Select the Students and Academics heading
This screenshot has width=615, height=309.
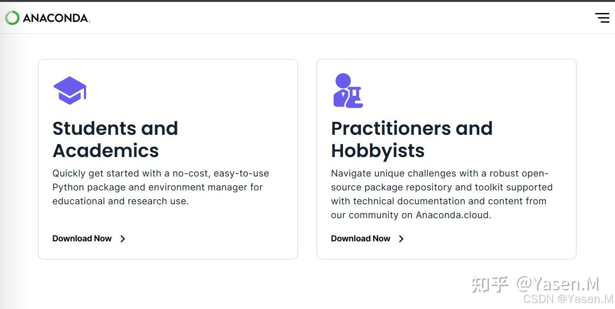pos(115,139)
